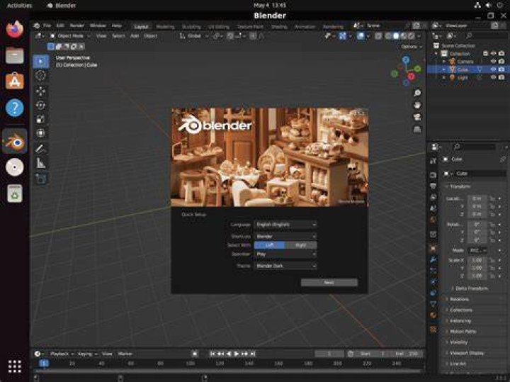Open the Playback popover in timeline
The width and height of the screenshot is (510, 382).
pos(62,354)
